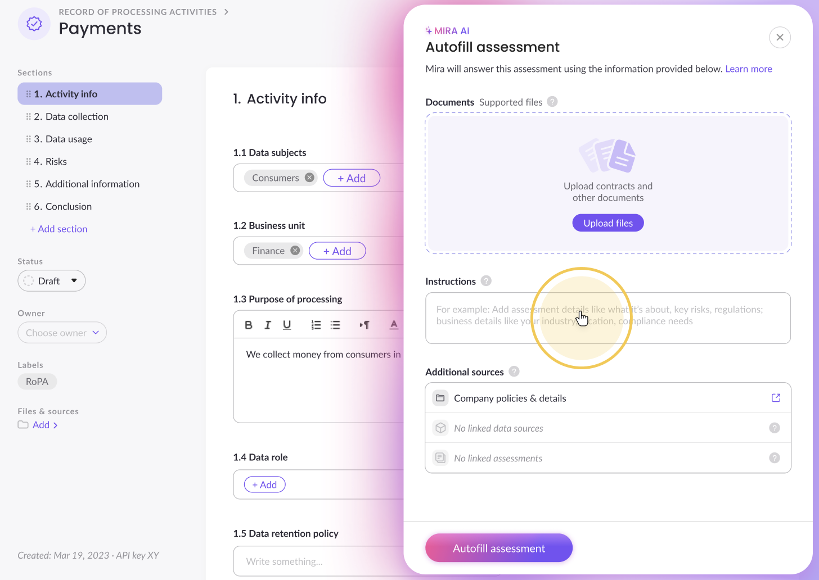Open the Draft status dropdown
The height and width of the screenshot is (580, 819).
point(52,281)
